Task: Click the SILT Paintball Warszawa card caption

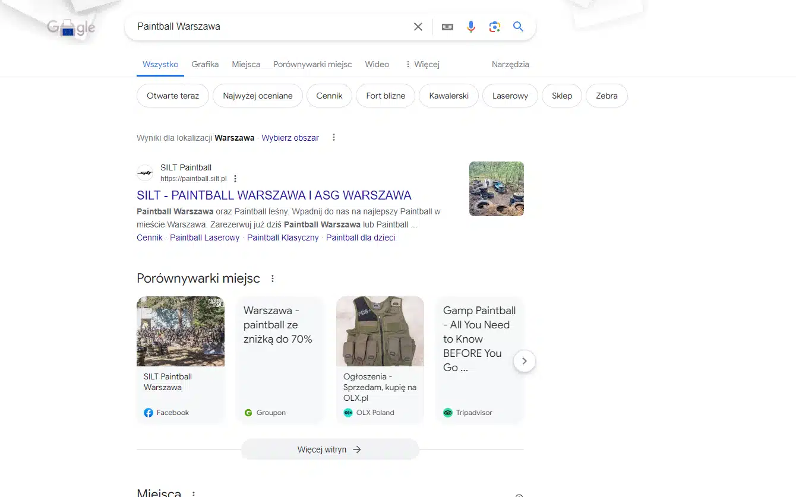Action: click(x=168, y=382)
